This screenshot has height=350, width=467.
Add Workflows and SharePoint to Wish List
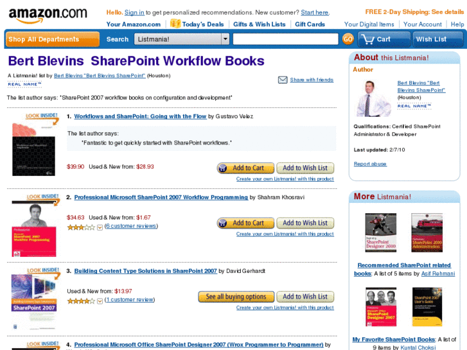[x=305, y=168]
